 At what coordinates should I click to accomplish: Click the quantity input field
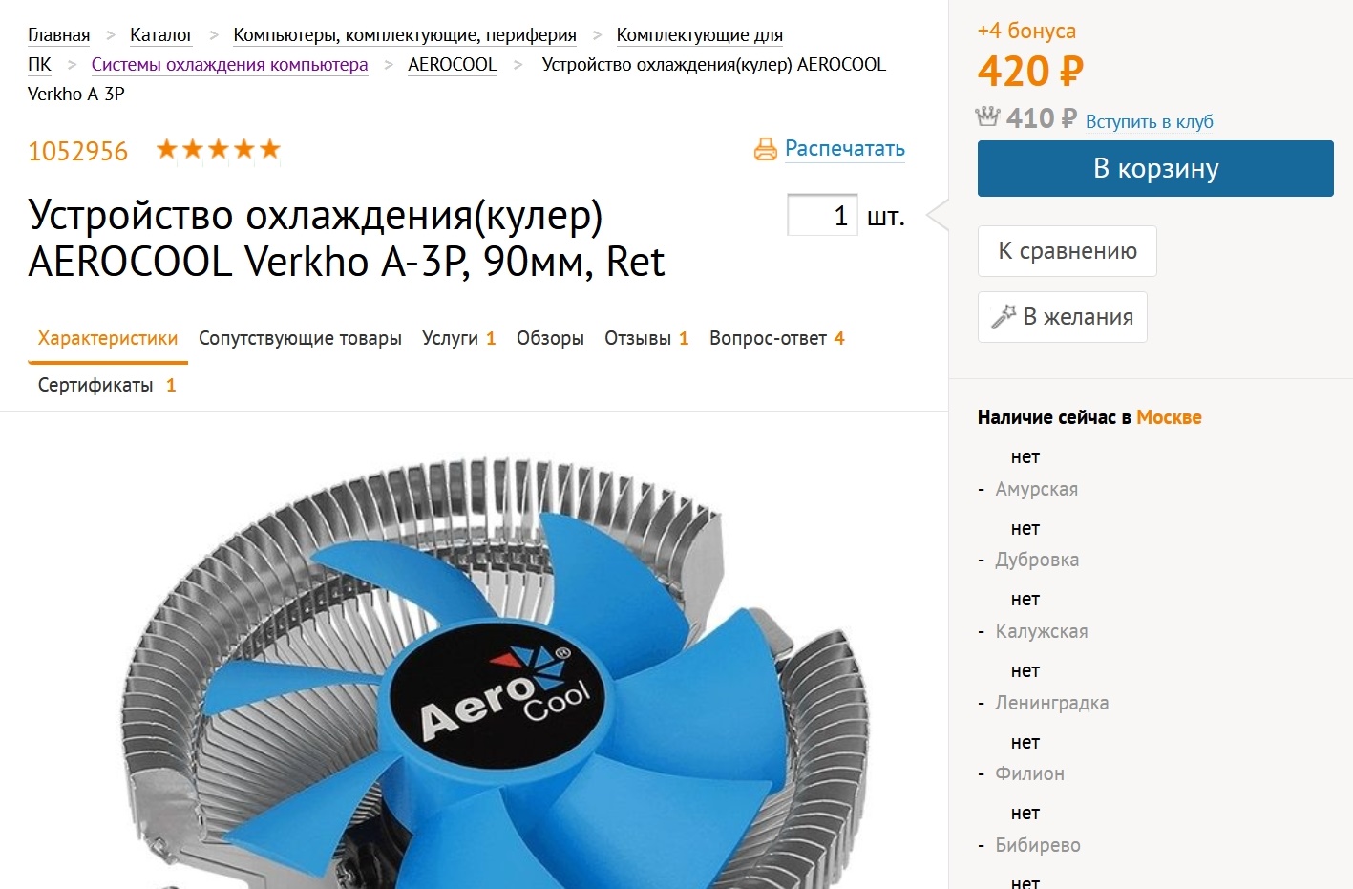tap(822, 215)
